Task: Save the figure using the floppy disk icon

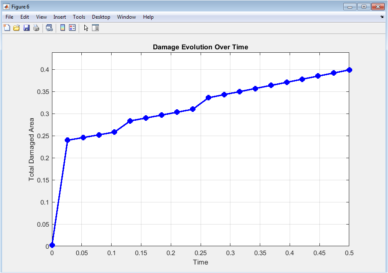Action: [x=26, y=28]
